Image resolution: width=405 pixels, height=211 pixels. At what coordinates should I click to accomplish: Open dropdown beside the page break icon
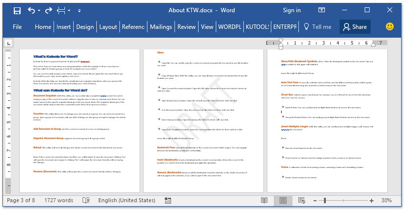click(x=69, y=11)
